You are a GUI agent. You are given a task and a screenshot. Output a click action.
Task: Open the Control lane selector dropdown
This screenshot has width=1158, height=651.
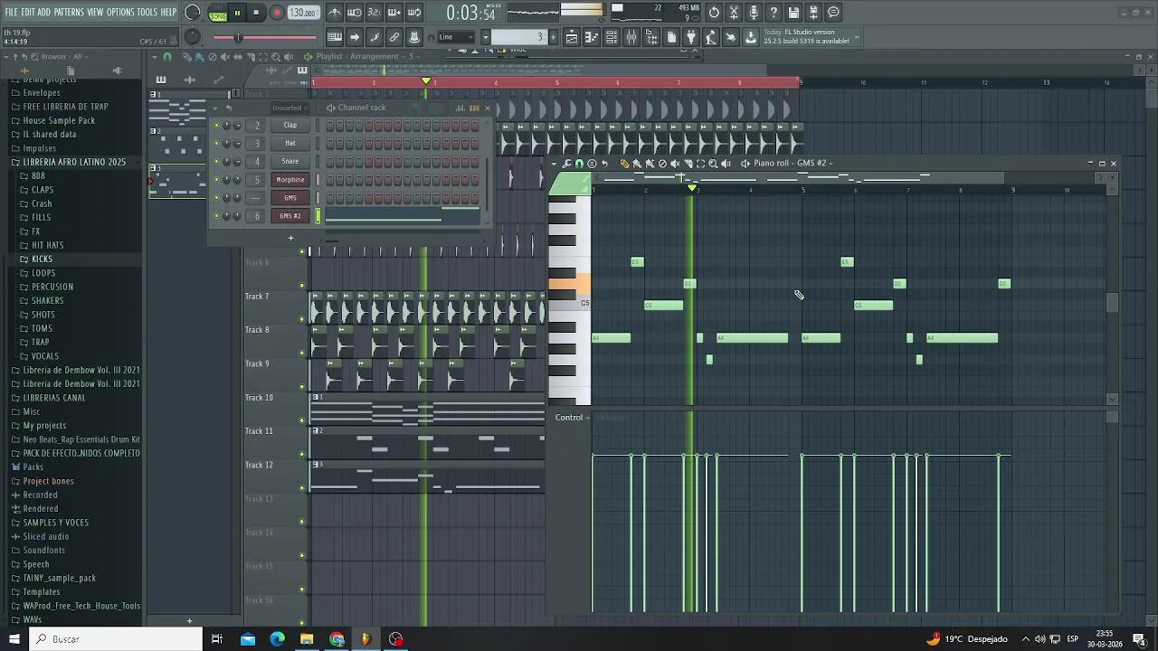[573, 418]
